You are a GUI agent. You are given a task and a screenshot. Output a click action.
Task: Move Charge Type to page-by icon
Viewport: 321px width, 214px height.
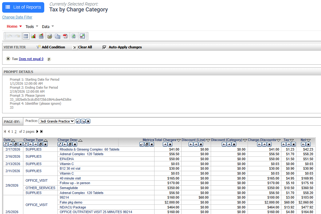point(40,144)
